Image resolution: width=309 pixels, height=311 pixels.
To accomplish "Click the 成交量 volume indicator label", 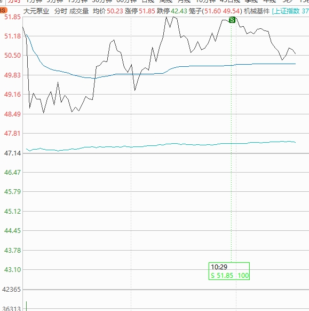I will tap(79, 11).
